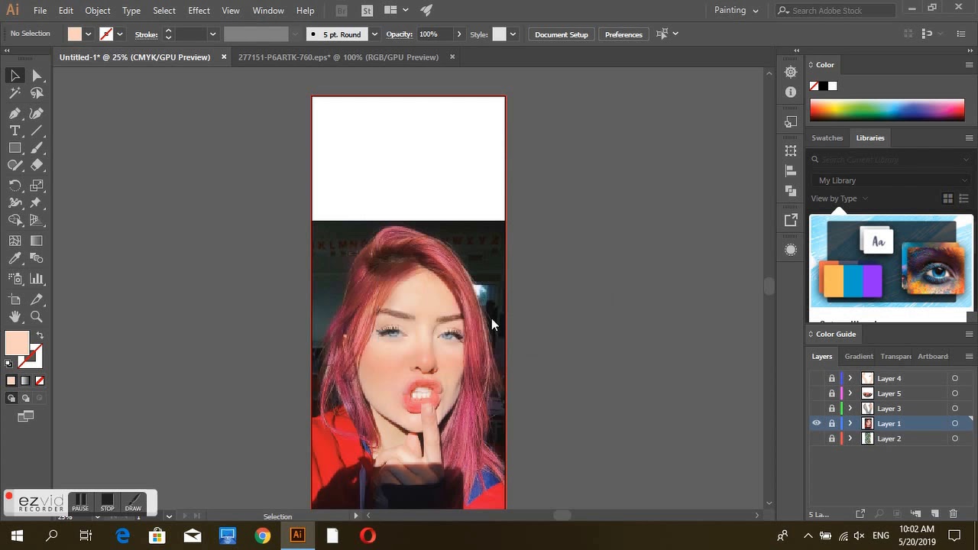Expand Layer 2 with its chevron
This screenshot has height=550, width=978.
pyautogui.click(x=850, y=438)
